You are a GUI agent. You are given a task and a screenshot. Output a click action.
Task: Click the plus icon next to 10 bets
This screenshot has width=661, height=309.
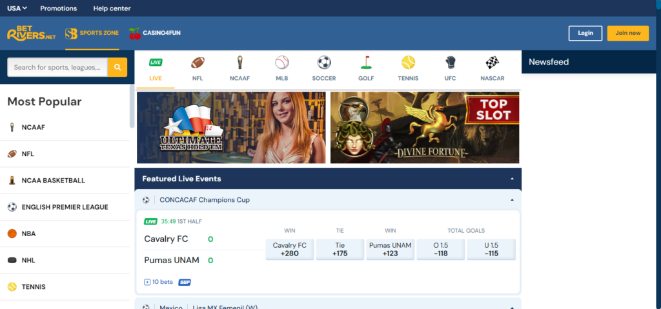147,282
